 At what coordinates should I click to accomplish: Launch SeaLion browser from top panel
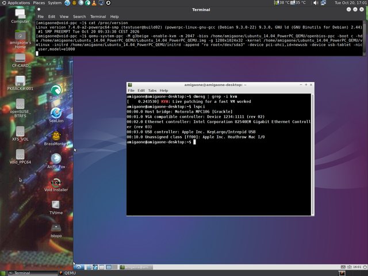pyautogui.click(x=67, y=3)
